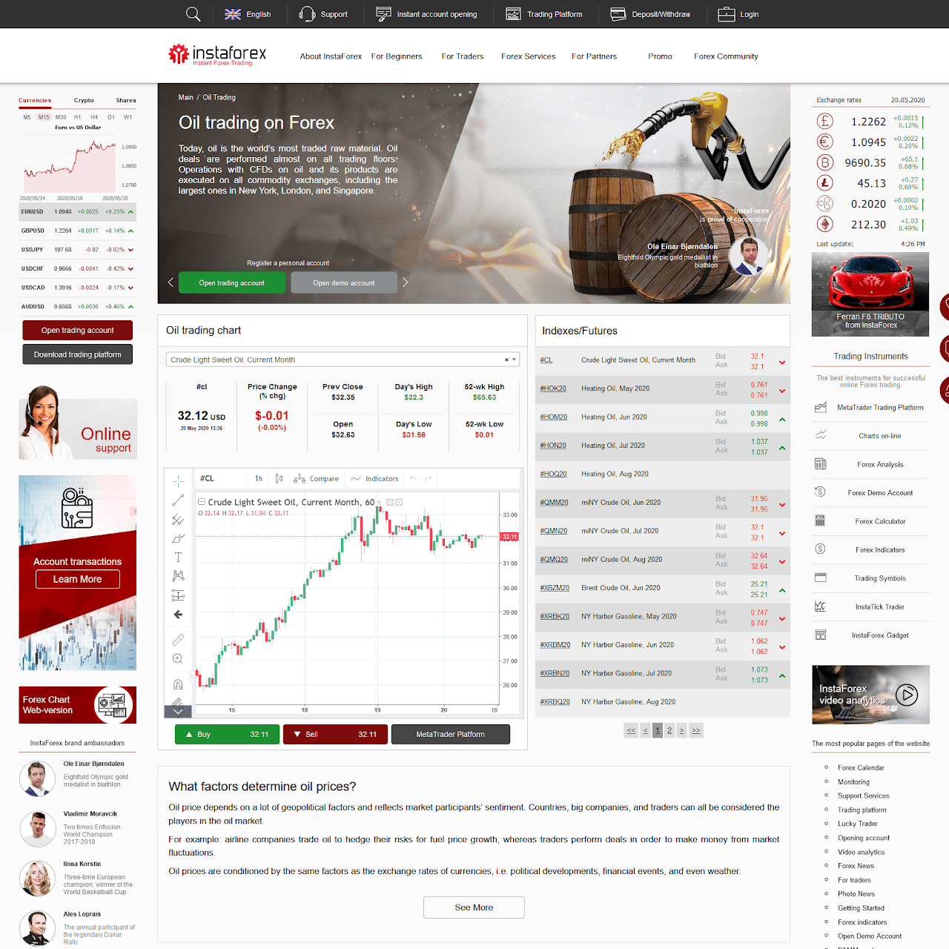
Task: Click Download trading platform button
Action: pos(78,354)
